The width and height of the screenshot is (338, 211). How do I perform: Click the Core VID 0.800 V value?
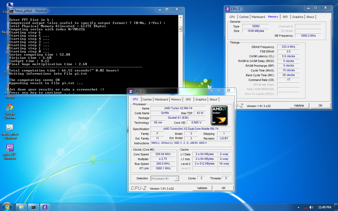tap(196, 122)
